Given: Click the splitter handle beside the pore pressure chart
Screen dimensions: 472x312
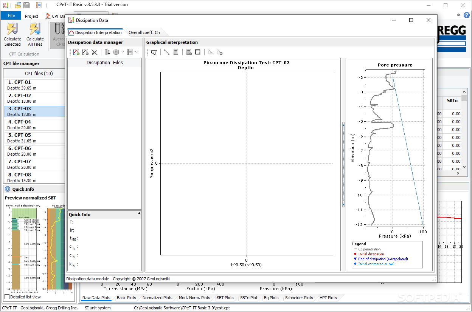Looking at the screenshot, I should click(x=343, y=164).
